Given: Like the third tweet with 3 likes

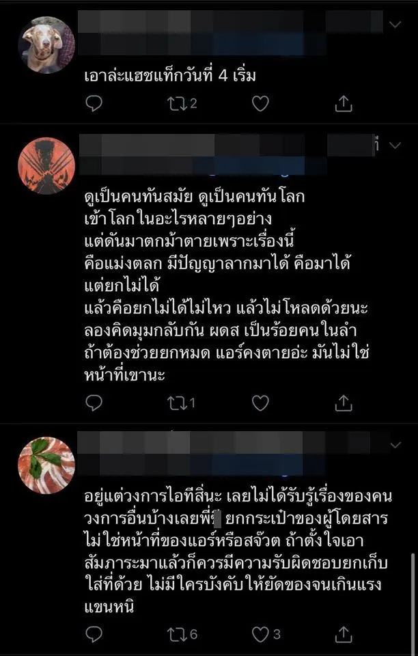Looking at the screenshot, I should 265,635.
